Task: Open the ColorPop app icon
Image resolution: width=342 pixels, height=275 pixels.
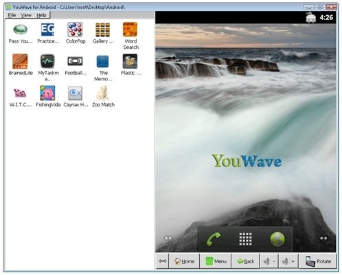Action: (75, 30)
